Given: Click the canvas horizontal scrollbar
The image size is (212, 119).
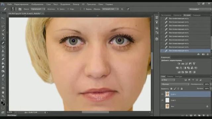Looking at the screenshot, I should (95, 112).
